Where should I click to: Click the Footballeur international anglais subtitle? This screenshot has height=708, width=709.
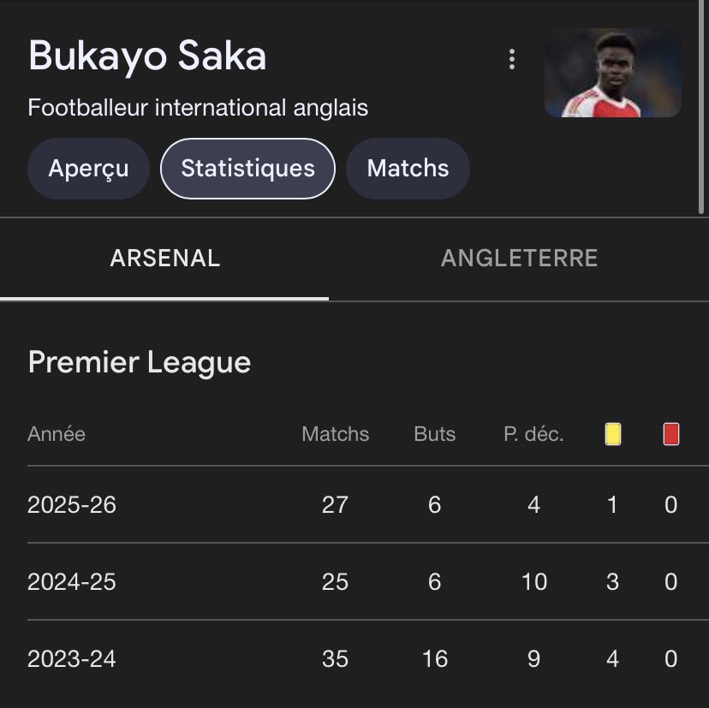(x=198, y=108)
